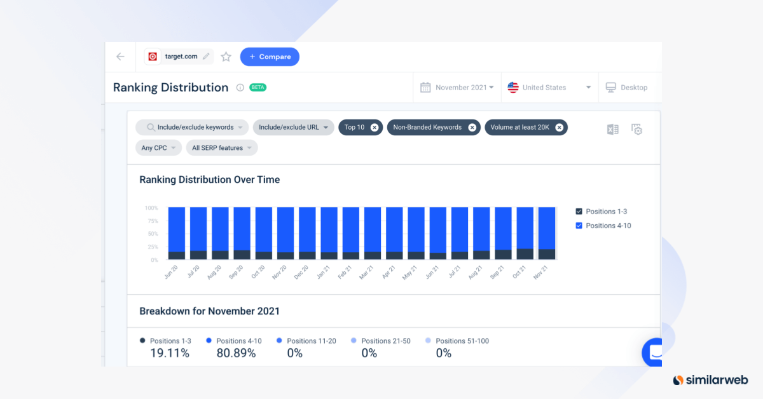Open the November 2021 date picker

[x=457, y=88]
